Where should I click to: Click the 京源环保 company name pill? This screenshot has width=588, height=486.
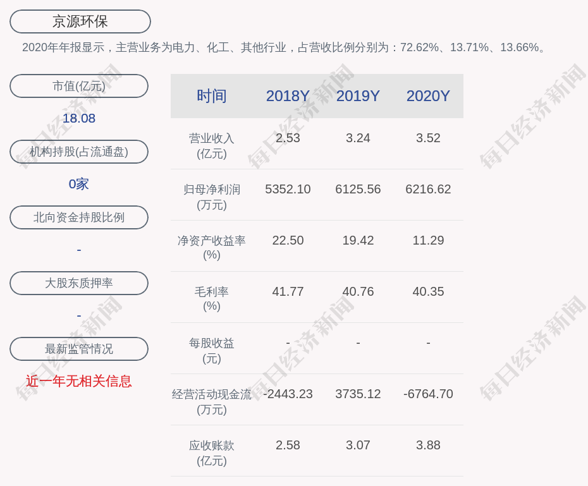[80, 21]
